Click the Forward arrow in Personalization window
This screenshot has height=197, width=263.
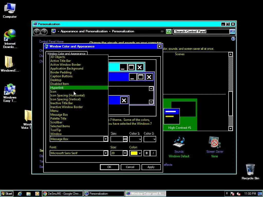tap(44, 32)
